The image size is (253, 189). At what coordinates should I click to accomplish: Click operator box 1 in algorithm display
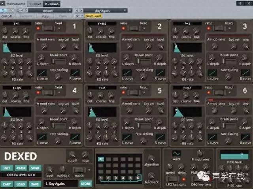point(101,178)
